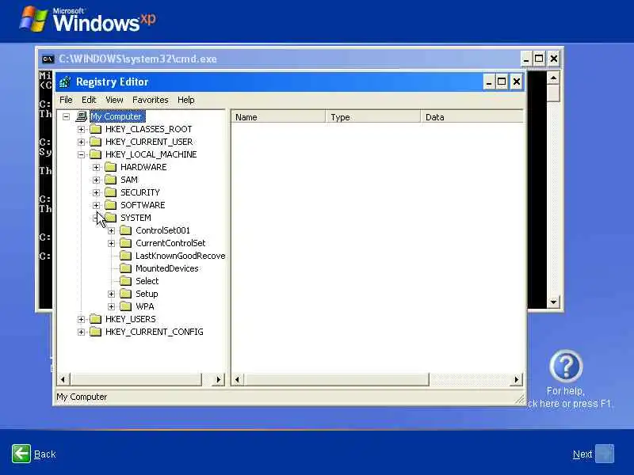Click the values pane scroll left arrow
Screen dimensions: 634x475
(x=237, y=380)
